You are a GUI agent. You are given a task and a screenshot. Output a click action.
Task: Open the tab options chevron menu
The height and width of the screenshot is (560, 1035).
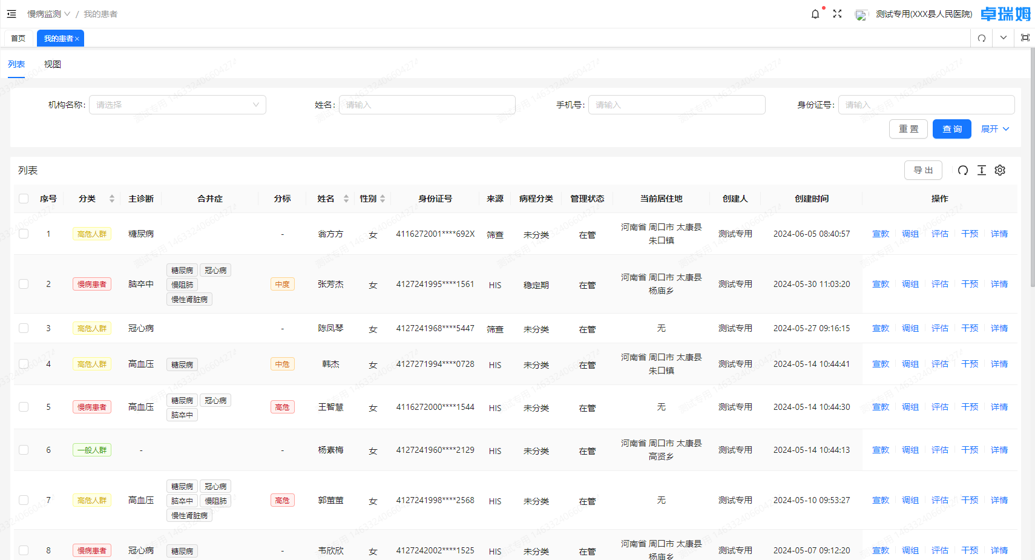pyautogui.click(x=1004, y=38)
